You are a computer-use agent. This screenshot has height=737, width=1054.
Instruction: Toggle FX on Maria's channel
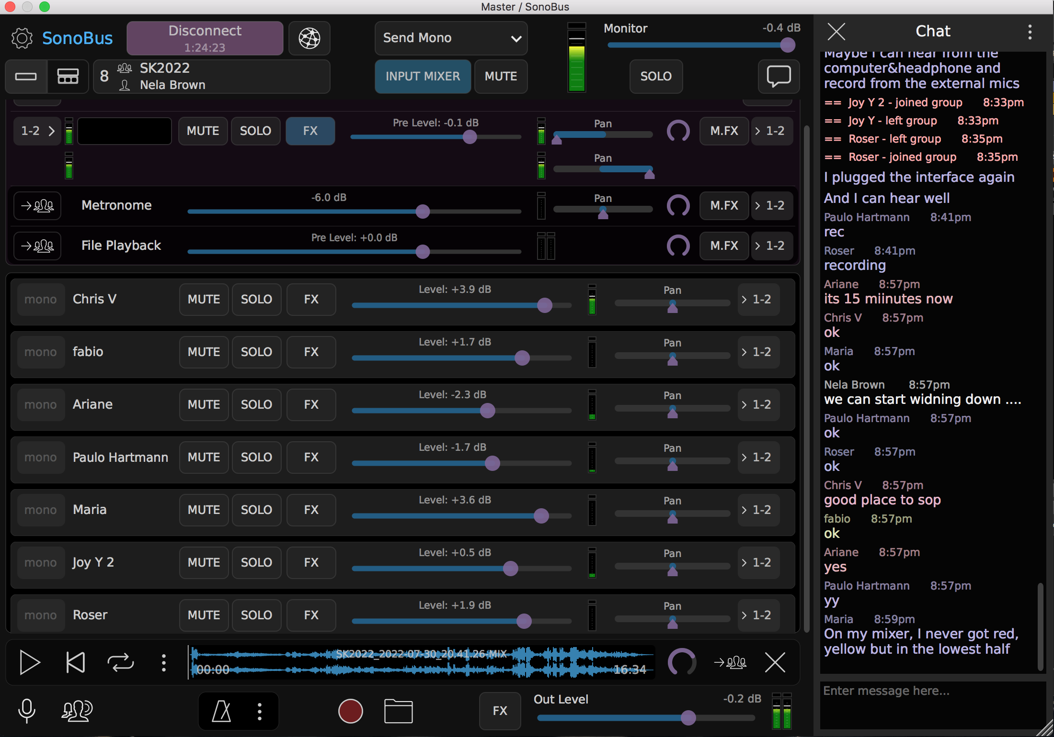tap(311, 510)
